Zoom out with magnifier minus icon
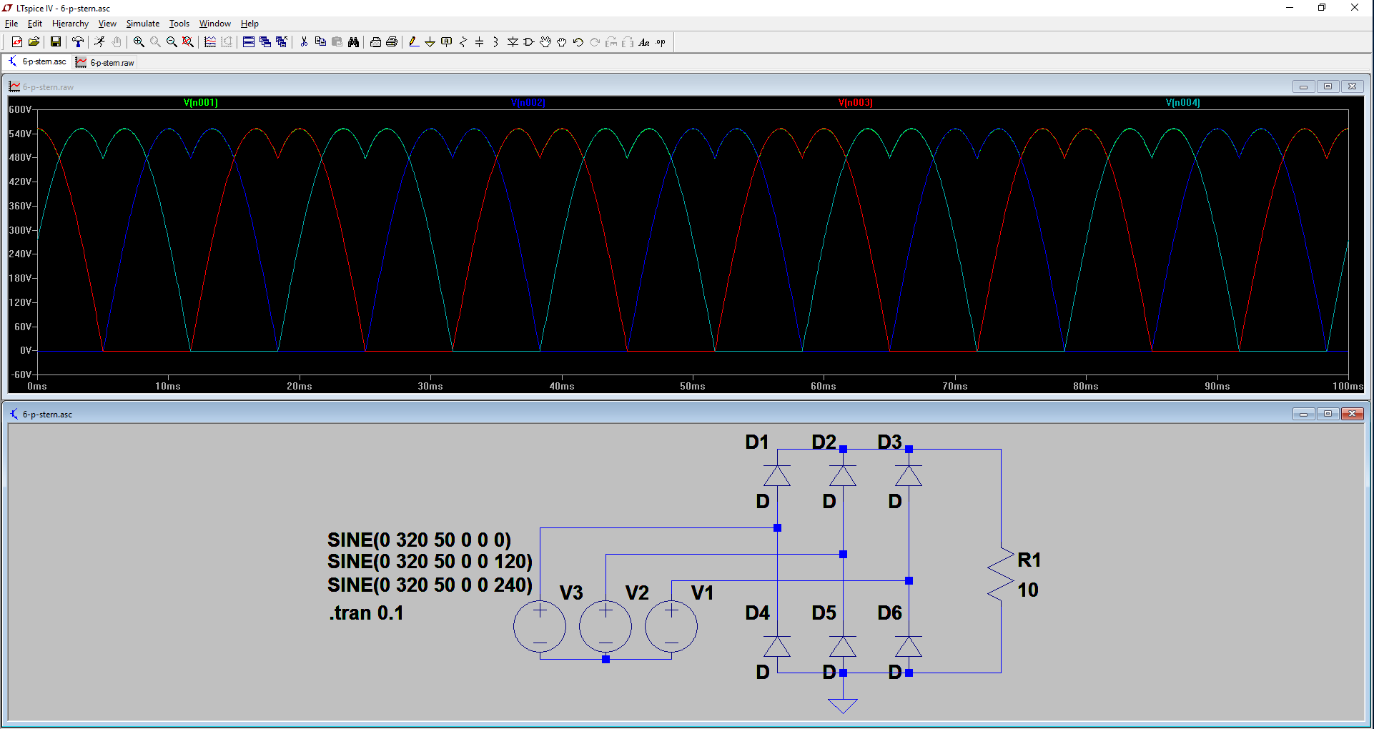The height and width of the screenshot is (729, 1374). click(x=172, y=42)
